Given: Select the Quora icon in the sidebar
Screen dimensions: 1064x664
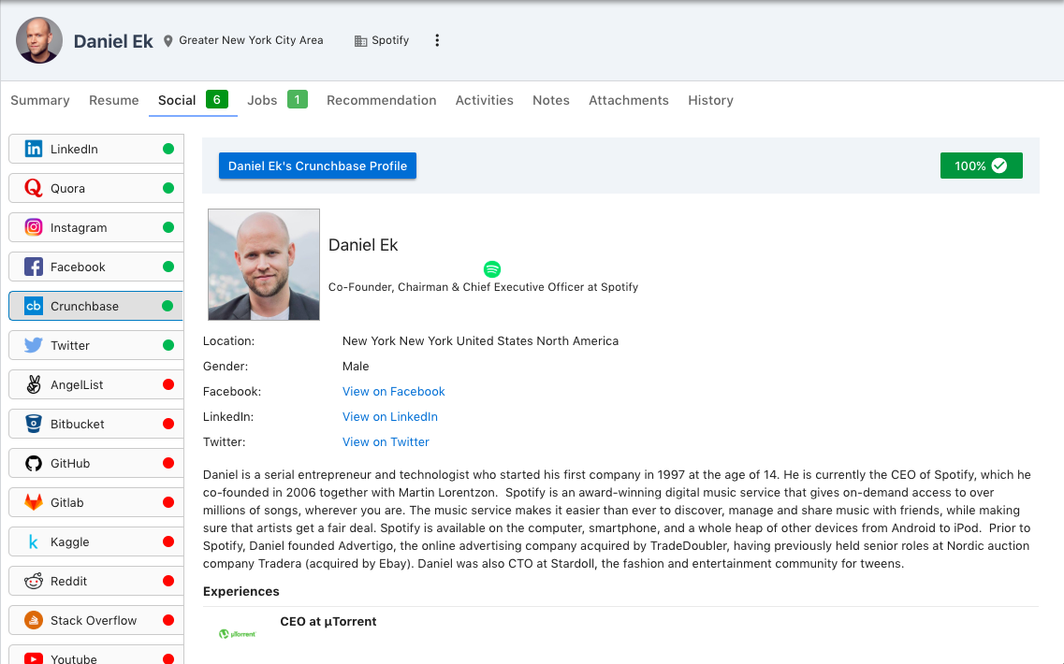Looking at the screenshot, I should tap(34, 188).
